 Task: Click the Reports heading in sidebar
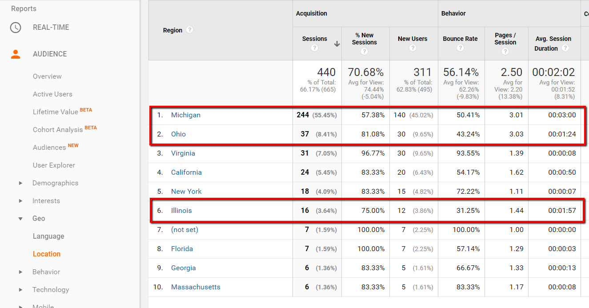[24, 9]
